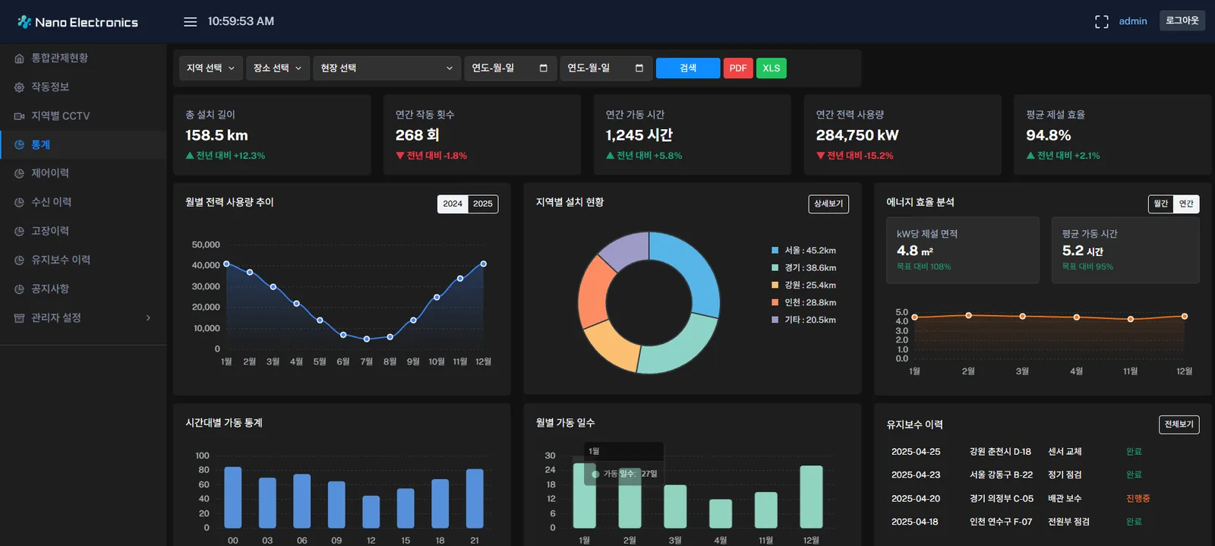This screenshot has height=546, width=1215.
Task: Select 2025 in power usage chart toggle
Action: 483,204
